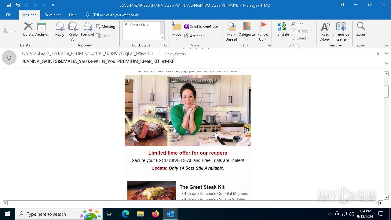
Task: Open the More respond options dropdown
Action: pos(105,36)
